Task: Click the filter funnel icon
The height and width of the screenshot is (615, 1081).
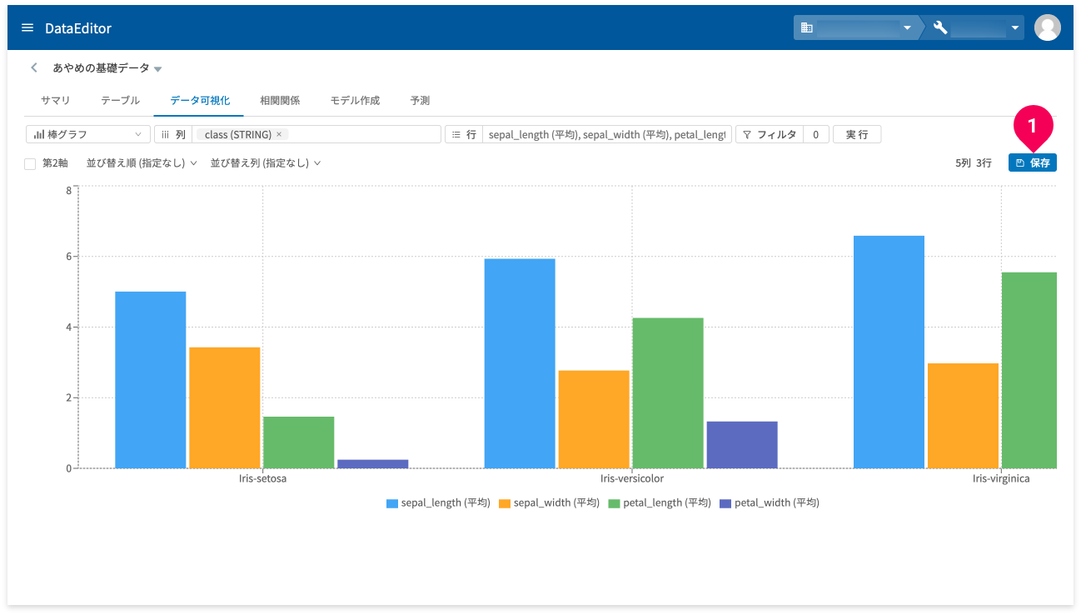Action: [747, 134]
